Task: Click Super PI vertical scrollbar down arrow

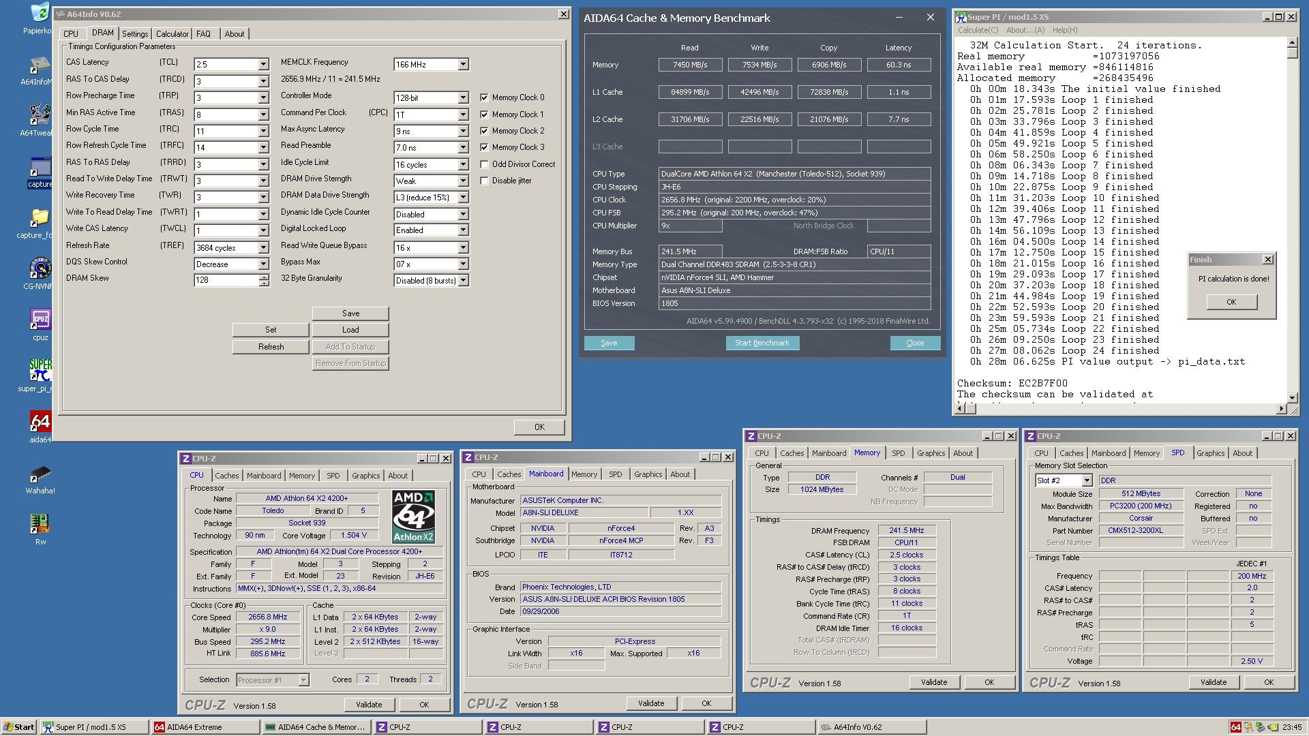Action: click(x=1292, y=397)
